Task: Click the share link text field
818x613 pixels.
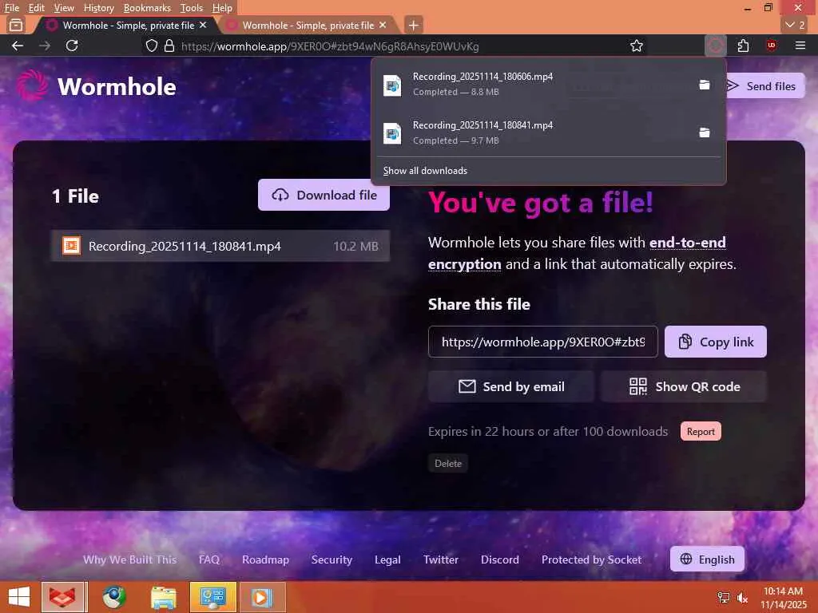Action: point(542,342)
